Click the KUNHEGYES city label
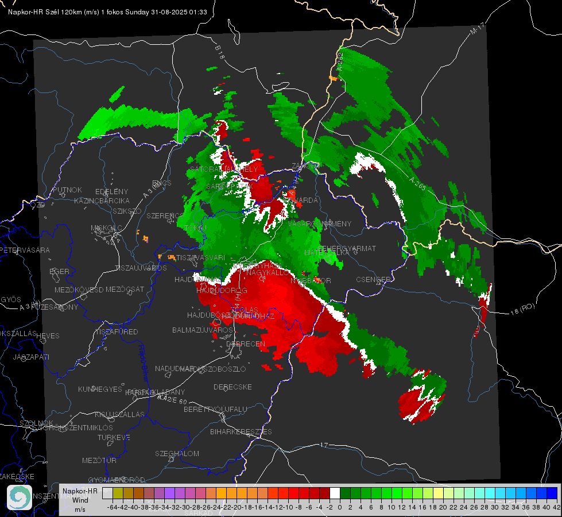 tap(100, 389)
